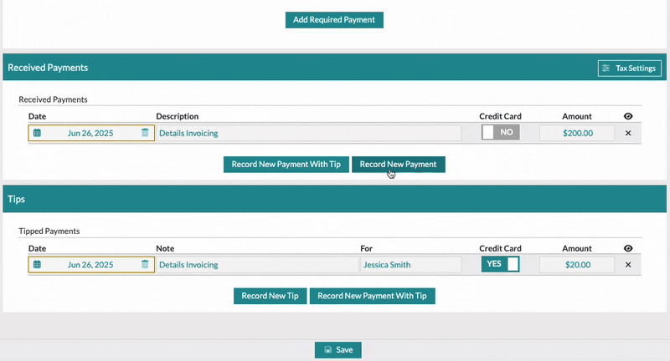670x361 pixels.
Task: Delete the $200.00 received payment row
Action: tap(628, 133)
